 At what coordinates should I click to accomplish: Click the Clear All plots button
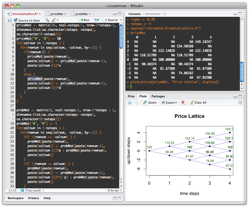tap(198, 103)
